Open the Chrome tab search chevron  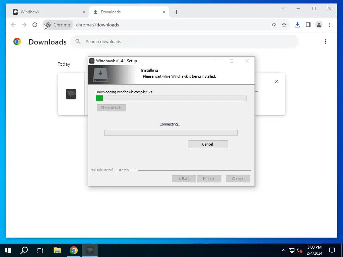(283, 8)
